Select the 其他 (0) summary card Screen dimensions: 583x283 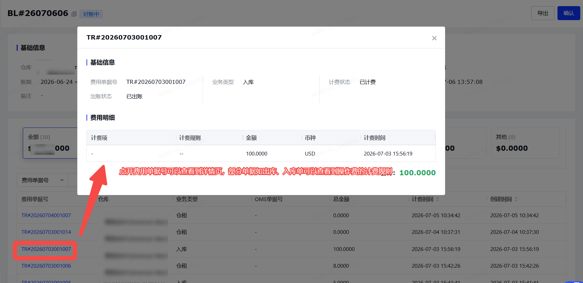(525, 143)
